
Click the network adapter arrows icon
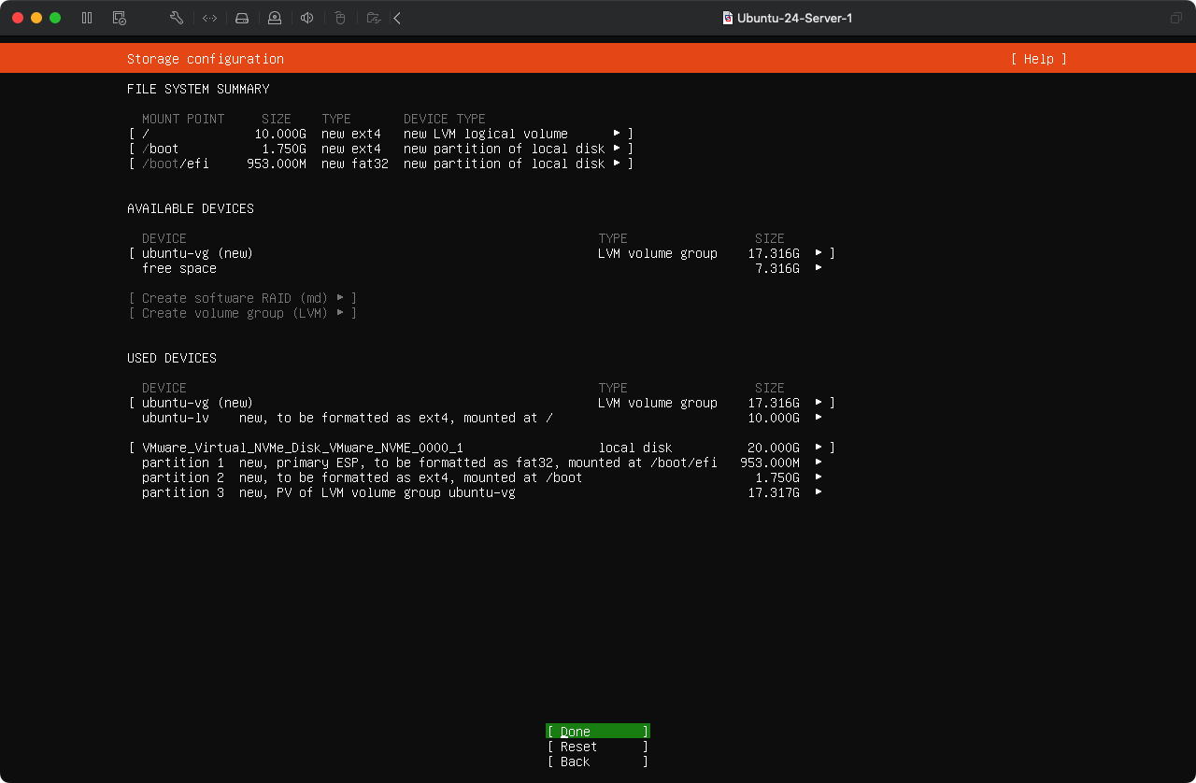(209, 18)
